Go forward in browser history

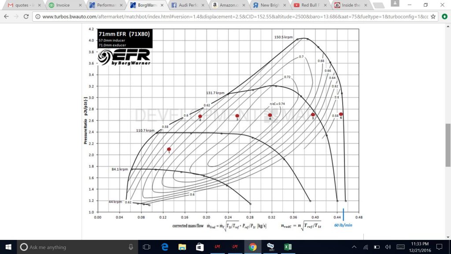coord(16,17)
